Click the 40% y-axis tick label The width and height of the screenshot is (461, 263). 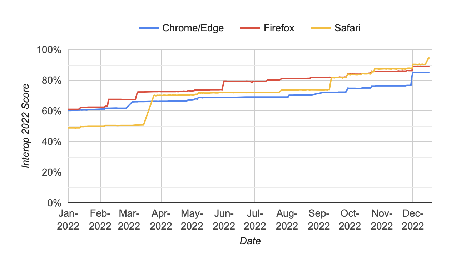pos(51,142)
